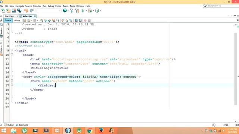Build project with the hammer icon

click(71, 11)
